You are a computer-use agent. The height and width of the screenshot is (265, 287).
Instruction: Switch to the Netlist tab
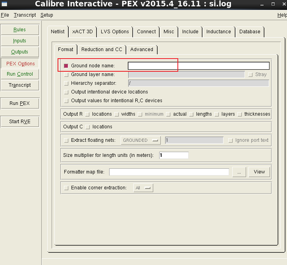pyautogui.click(x=58, y=32)
